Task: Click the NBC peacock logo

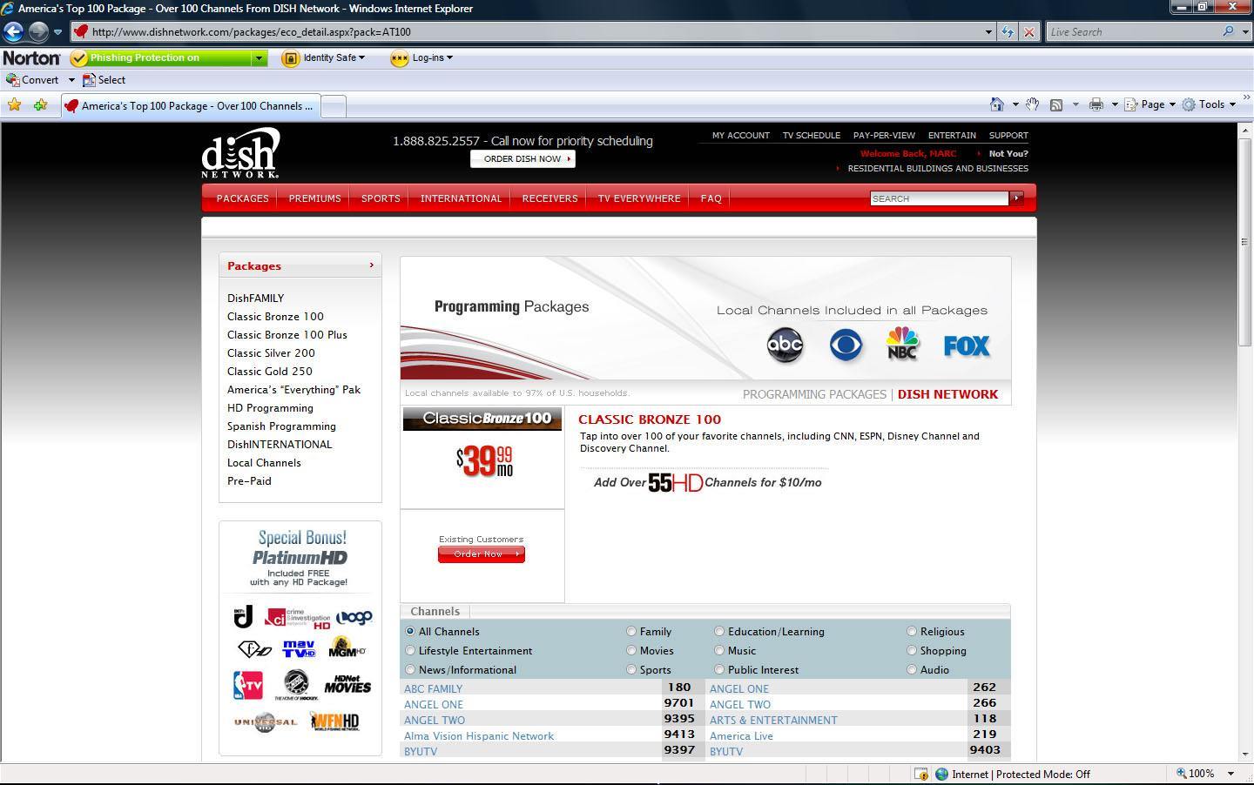Action: tap(902, 344)
